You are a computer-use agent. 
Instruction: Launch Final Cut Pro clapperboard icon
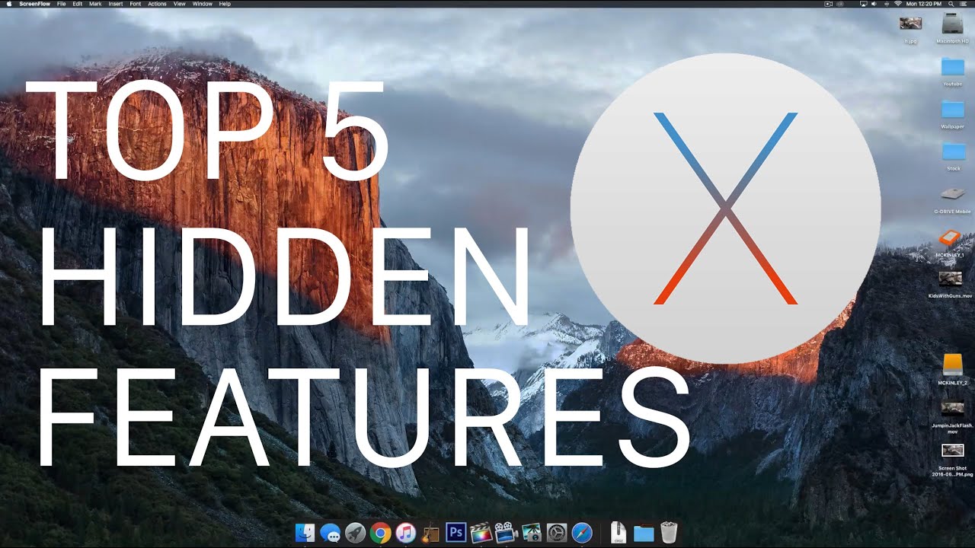(480, 533)
